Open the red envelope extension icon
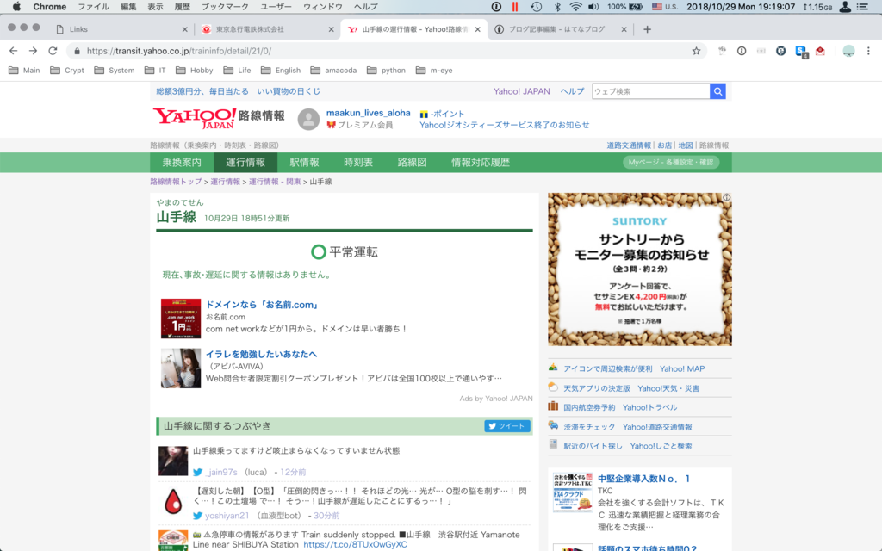 pos(820,50)
